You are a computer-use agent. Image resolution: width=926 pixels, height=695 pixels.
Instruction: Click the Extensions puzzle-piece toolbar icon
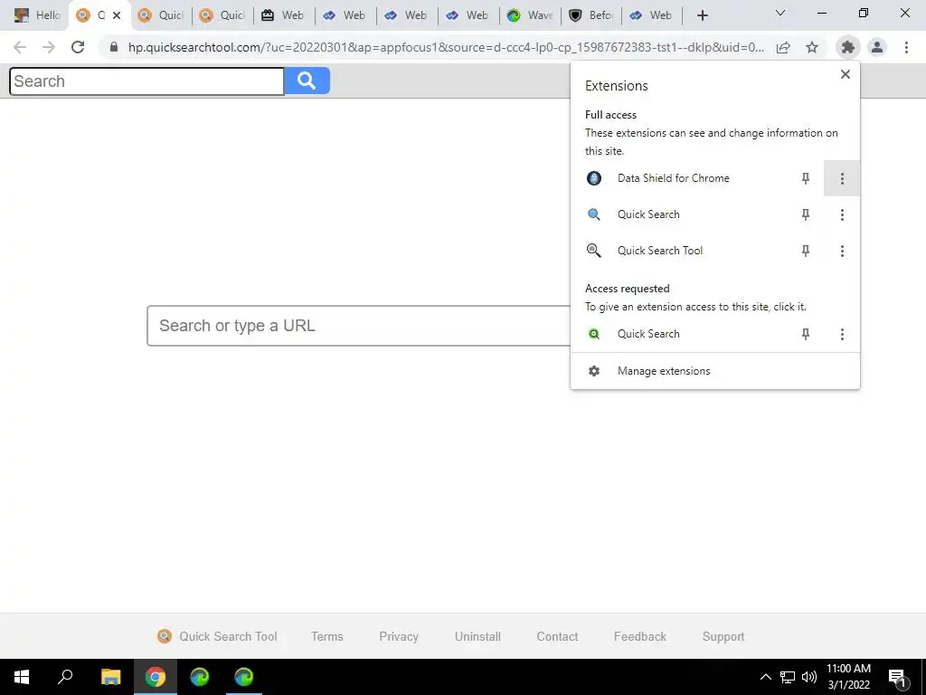(848, 47)
